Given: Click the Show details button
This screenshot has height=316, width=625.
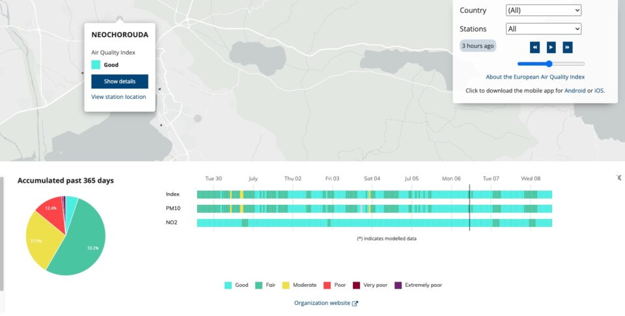Looking at the screenshot, I should click(x=120, y=81).
